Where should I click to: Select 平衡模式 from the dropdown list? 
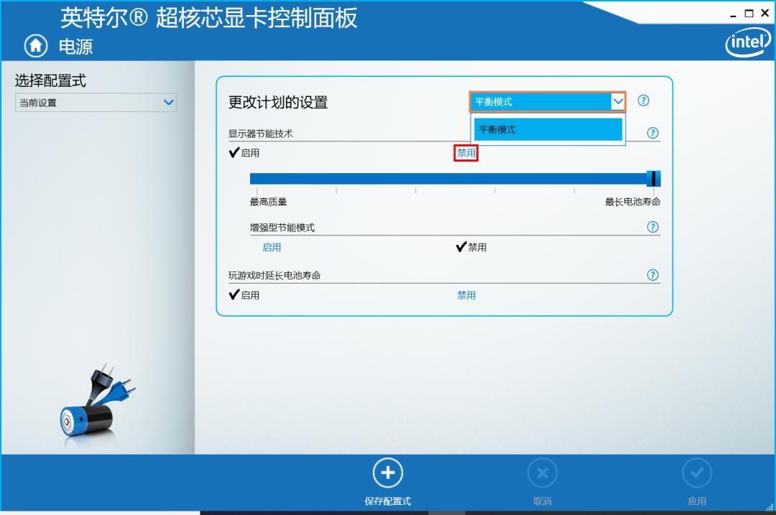click(548, 129)
